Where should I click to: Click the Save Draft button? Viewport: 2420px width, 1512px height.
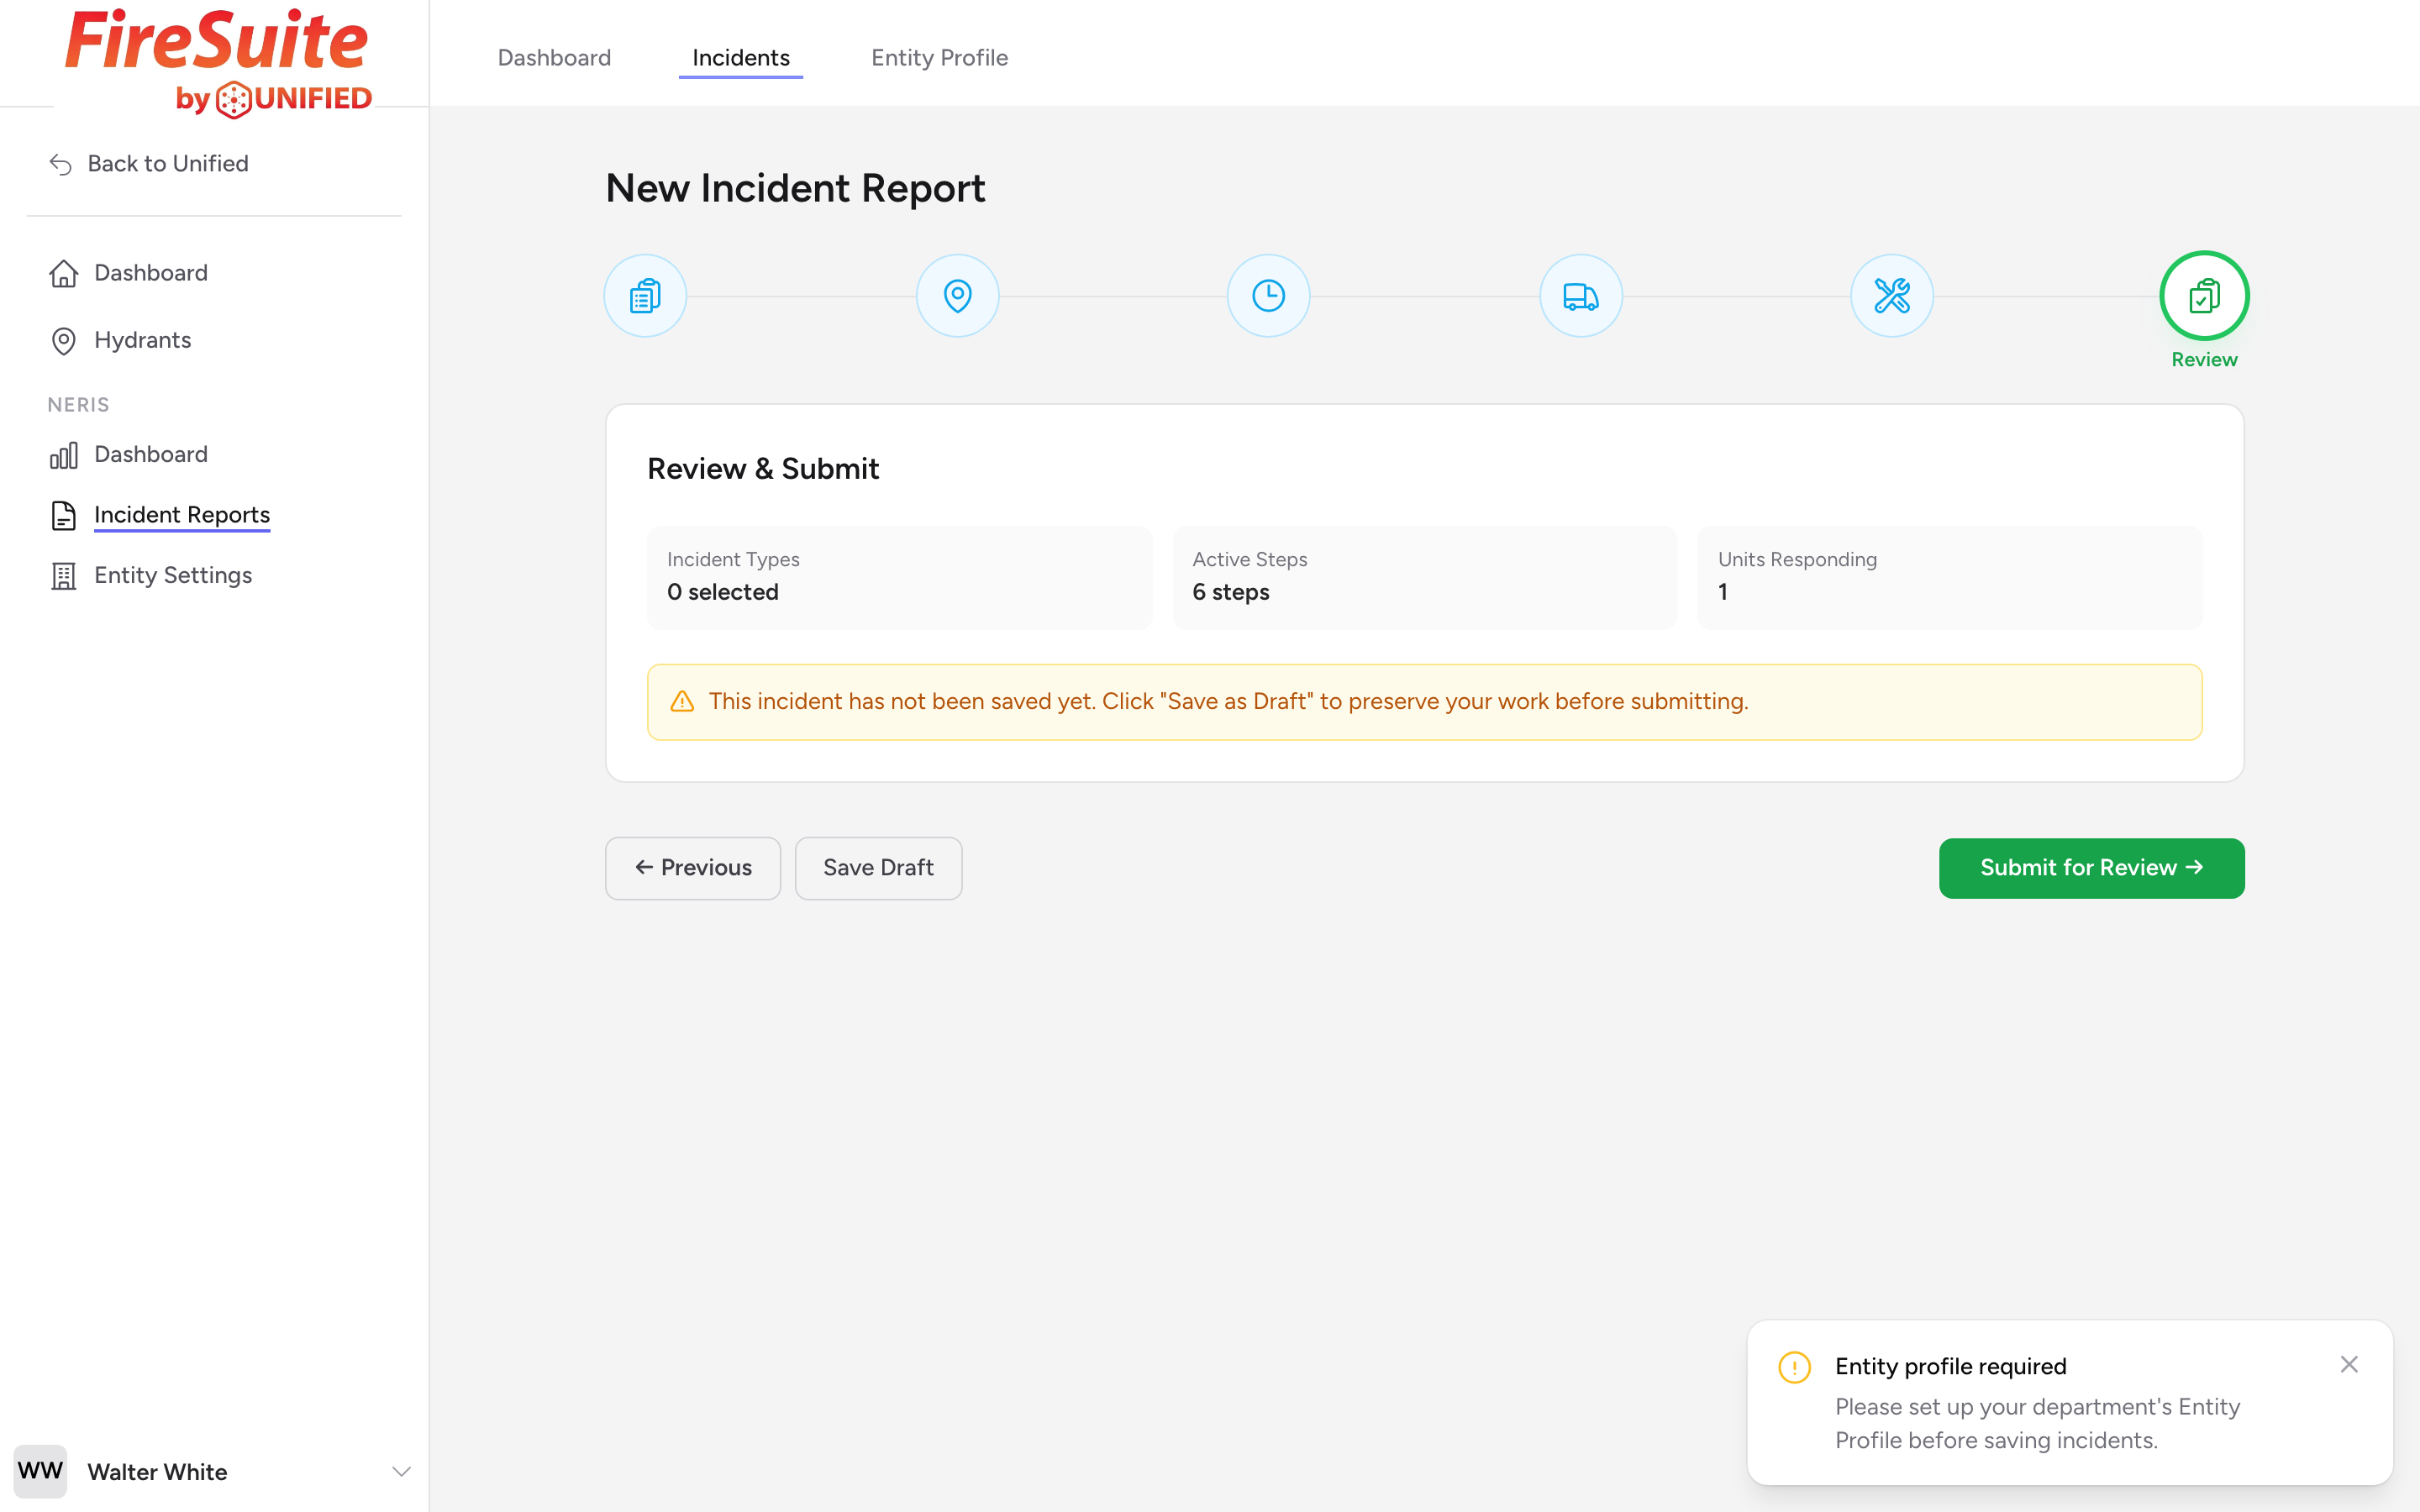click(878, 868)
